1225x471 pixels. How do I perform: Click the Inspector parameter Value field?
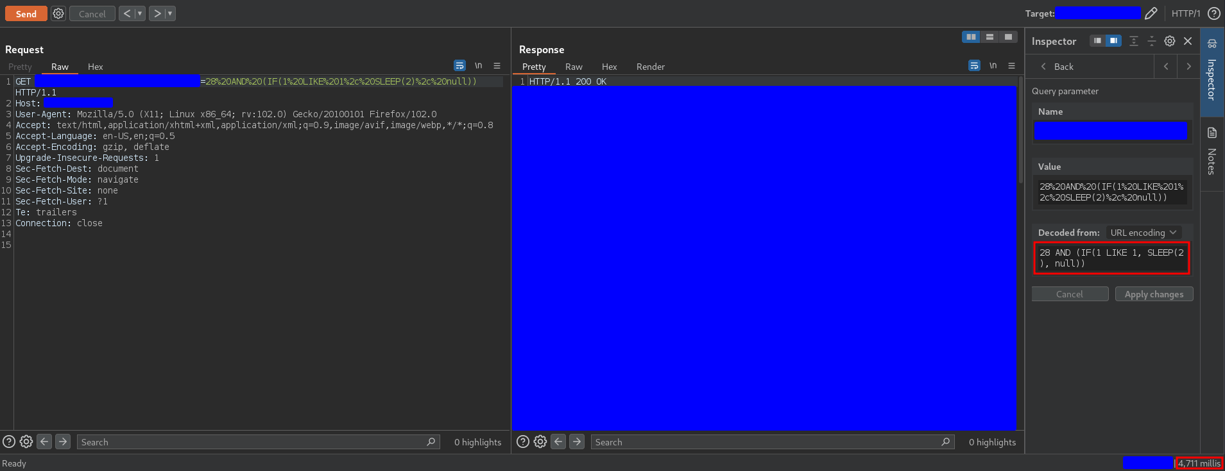coord(1111,192)
